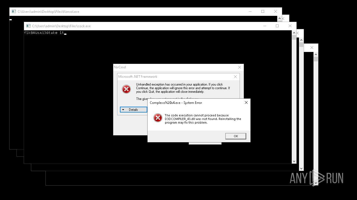The height and width of the screenshot is (200, 357).
Task: Click the Complexo%20v4.exe - System Error title
Action: [x=176, y=103]
